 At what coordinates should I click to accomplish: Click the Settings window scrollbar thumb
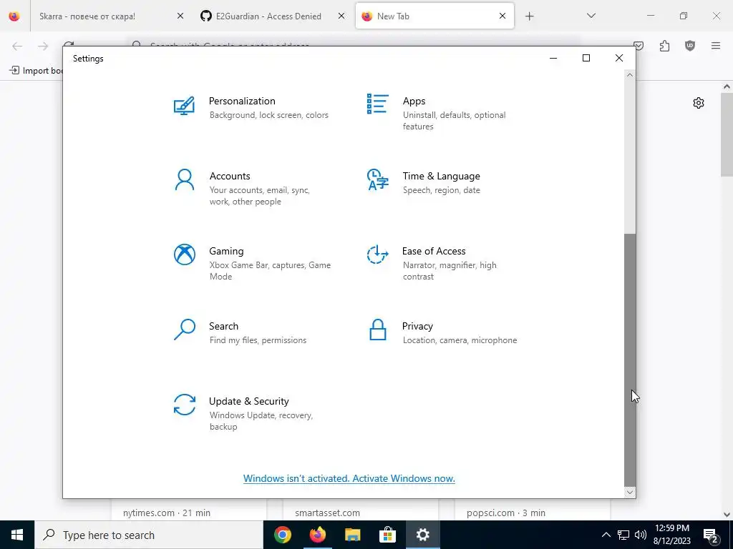coord(630,360)
